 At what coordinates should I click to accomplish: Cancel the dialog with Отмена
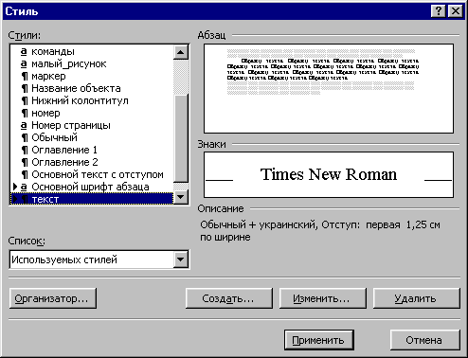(424, 340)
